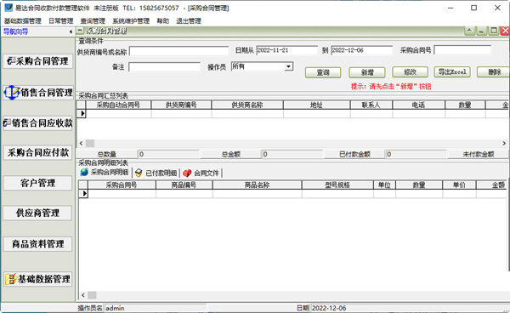Click the red 合同文件 tab icon

point(187,174)
